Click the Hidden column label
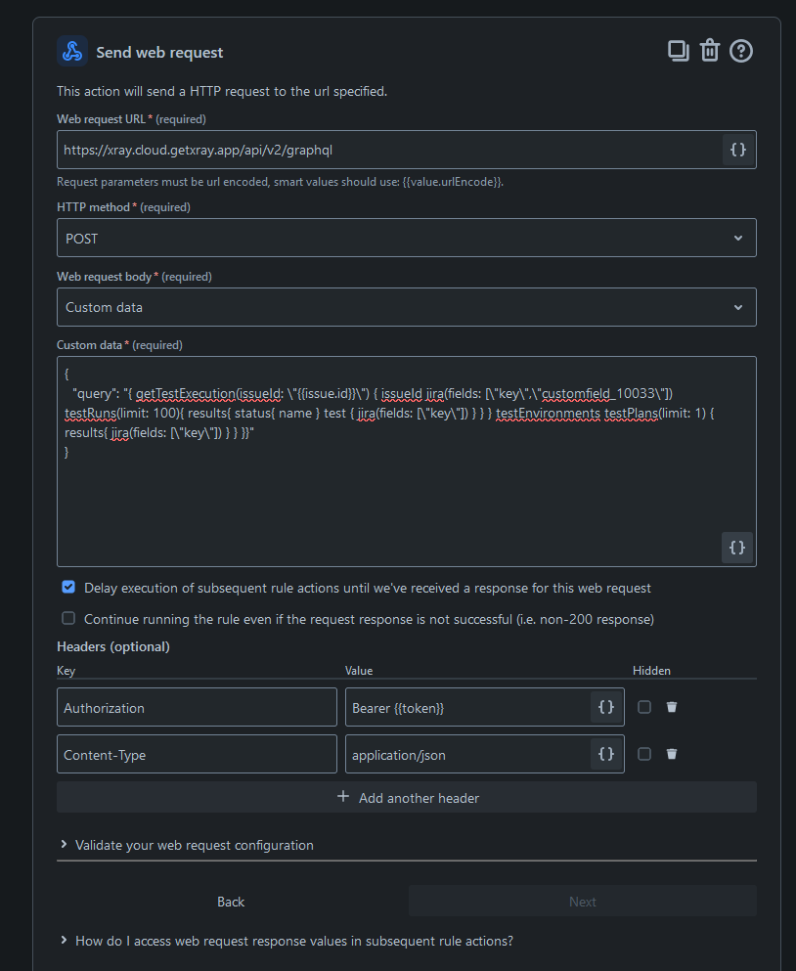The height and width of the screenshot is (971, 796). pos(651,671)
